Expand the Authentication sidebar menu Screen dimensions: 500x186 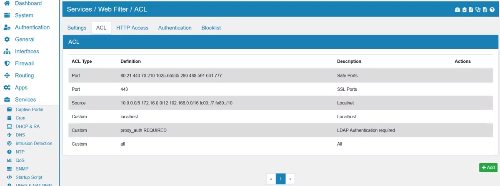32,27
